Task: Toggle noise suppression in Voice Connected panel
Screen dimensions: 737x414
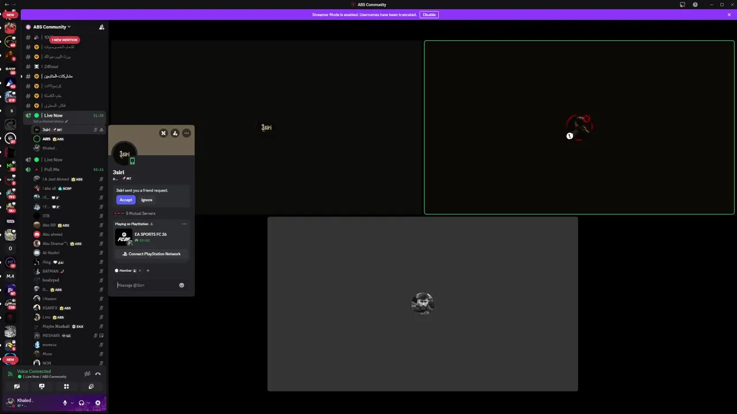Action: point(88,374)
